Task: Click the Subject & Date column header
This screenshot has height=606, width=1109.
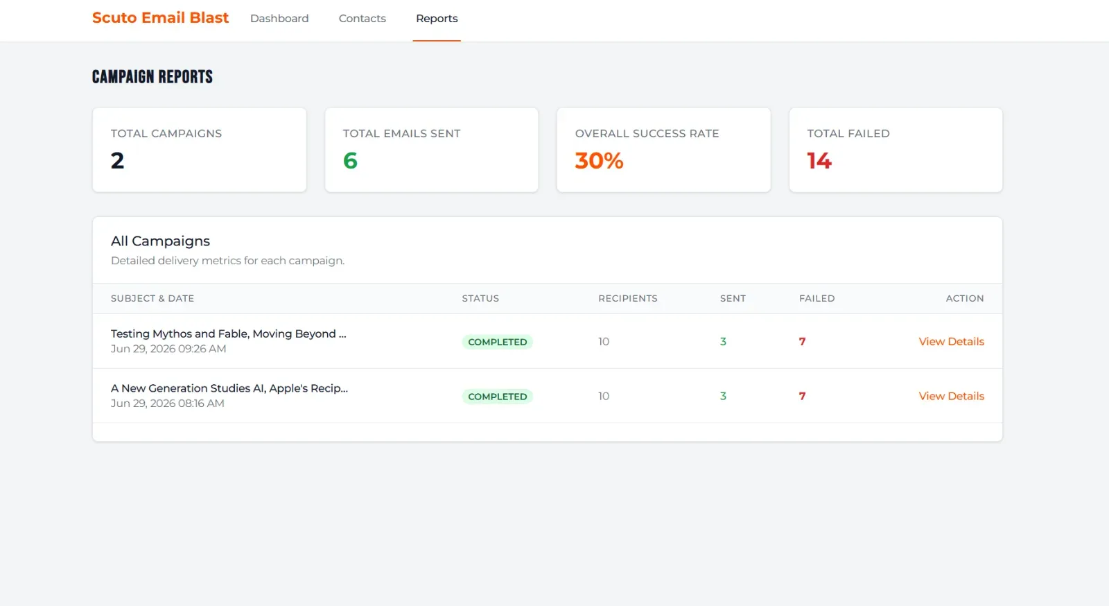Action: (152, 298)
